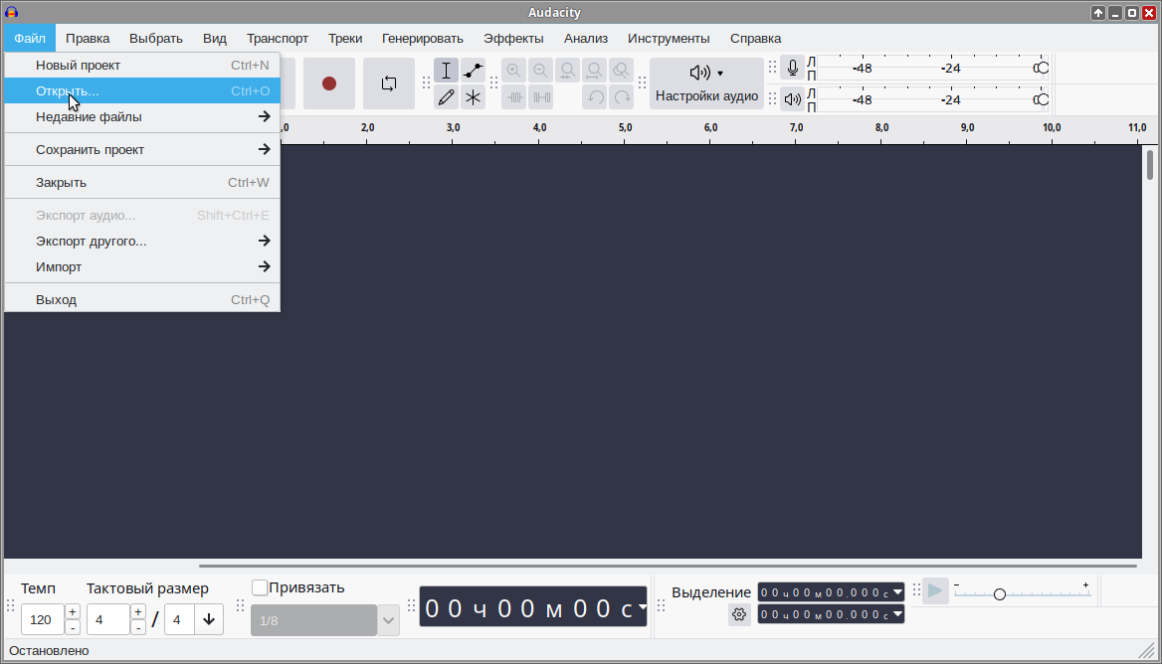Open the Анализ menu

[585, 39]
